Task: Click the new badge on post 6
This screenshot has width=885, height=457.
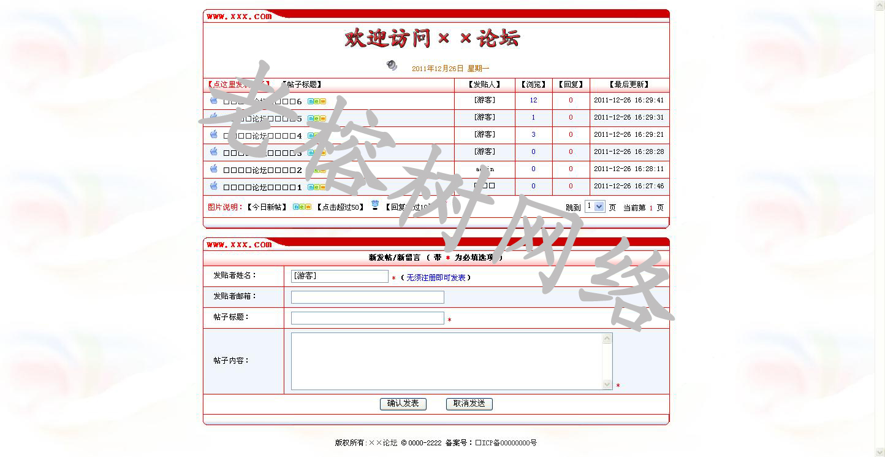Action: click(317, 101)
